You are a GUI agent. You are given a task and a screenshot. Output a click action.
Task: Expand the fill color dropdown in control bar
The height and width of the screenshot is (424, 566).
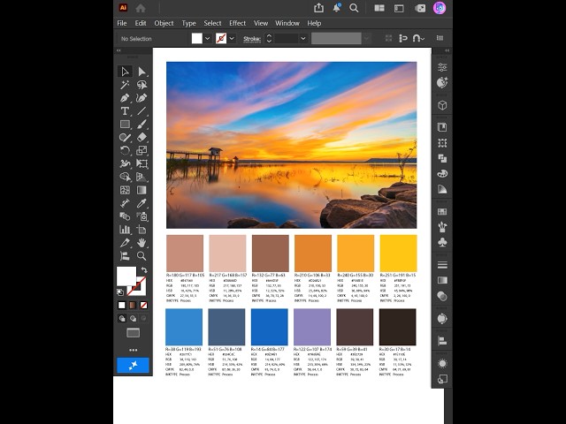click(207, 38)
